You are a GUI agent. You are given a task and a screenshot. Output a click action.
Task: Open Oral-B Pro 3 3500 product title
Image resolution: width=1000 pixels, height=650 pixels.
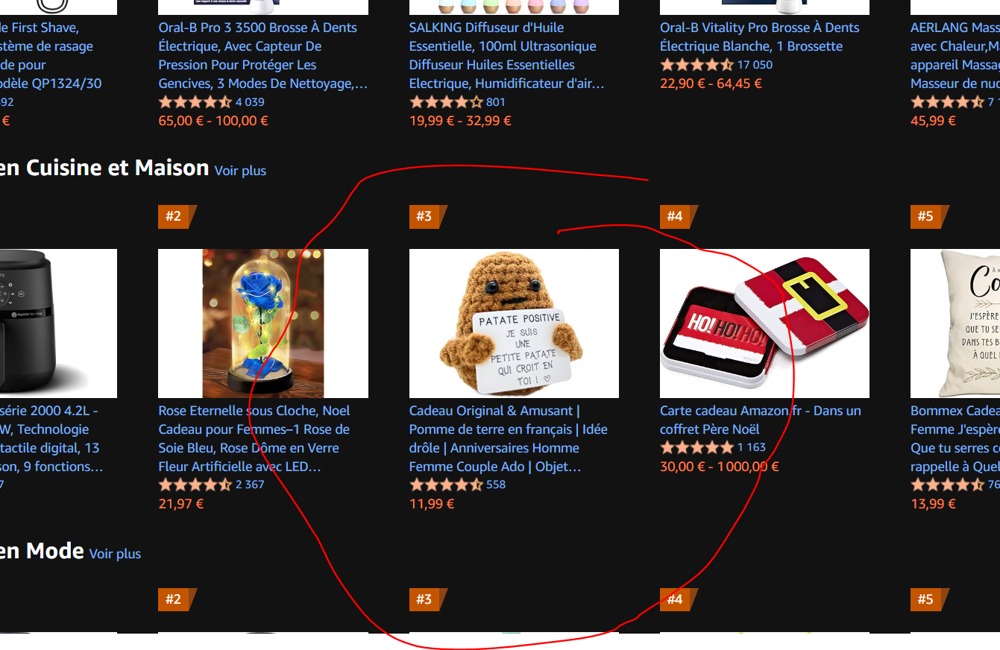pos(263,55)
